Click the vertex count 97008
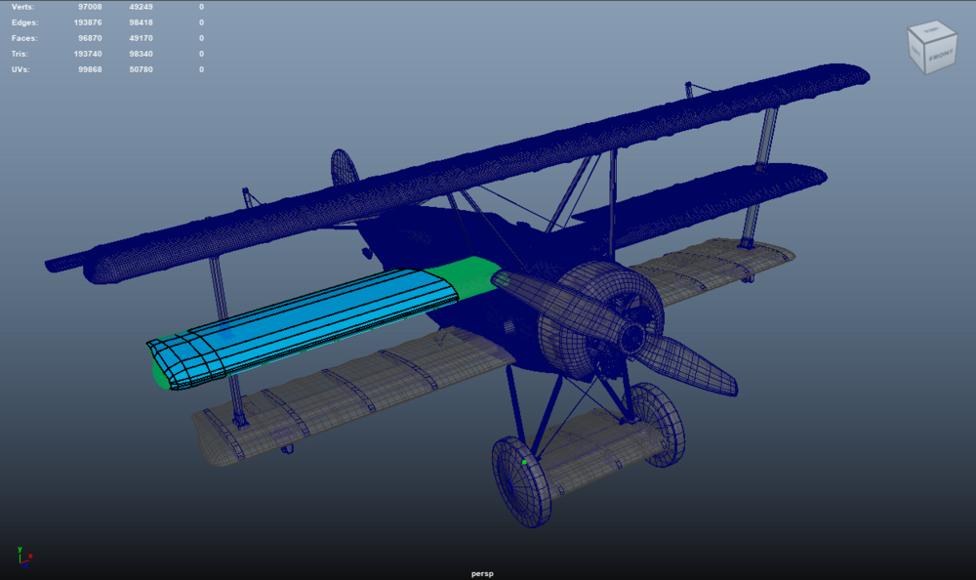976x580 pixels. pos(90,7)
